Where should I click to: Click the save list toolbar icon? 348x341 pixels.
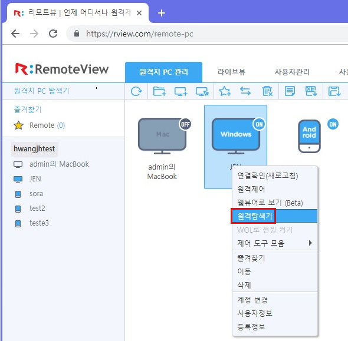coord(334,91)
